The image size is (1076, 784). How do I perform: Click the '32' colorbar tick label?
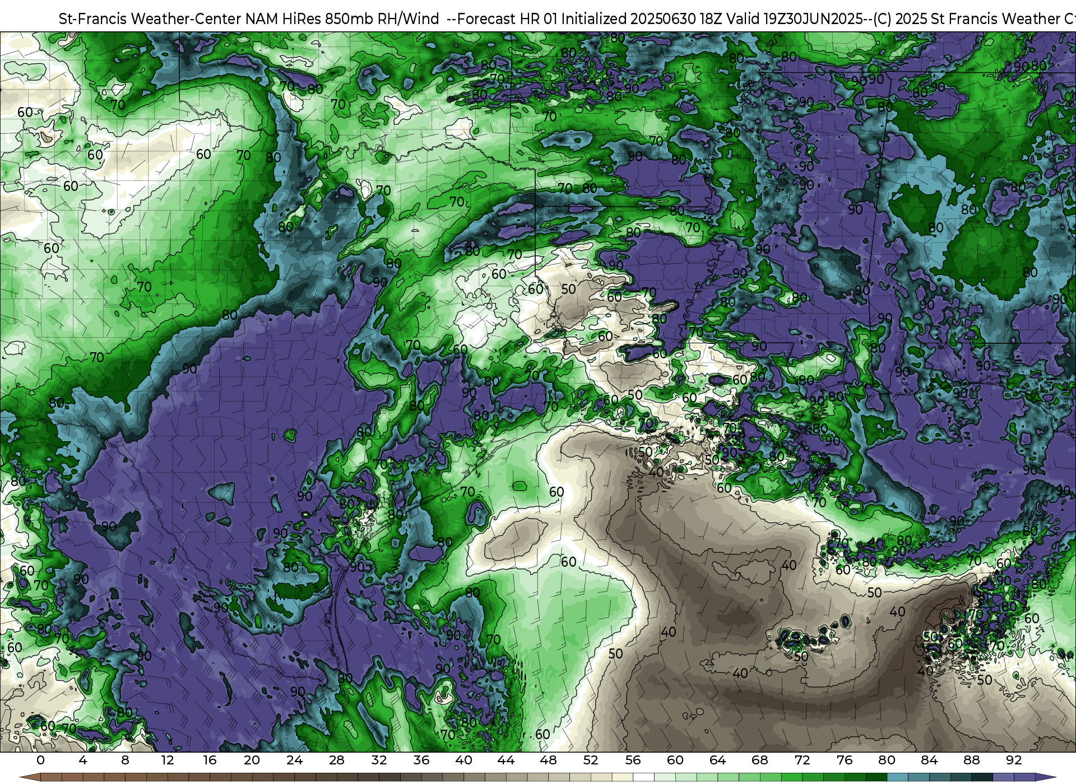click(379, 760)
